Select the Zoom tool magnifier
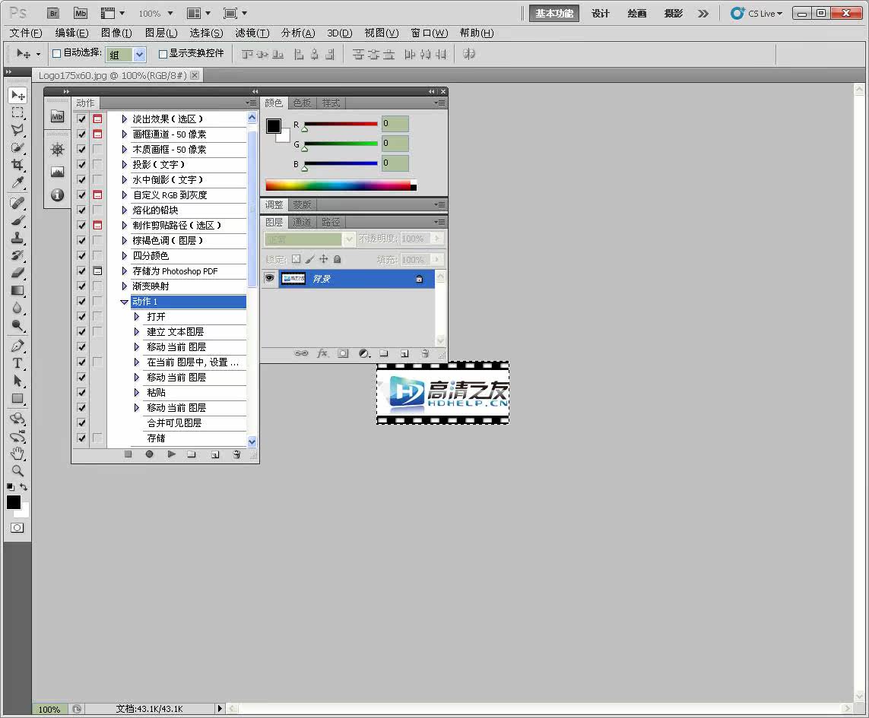 17,471
